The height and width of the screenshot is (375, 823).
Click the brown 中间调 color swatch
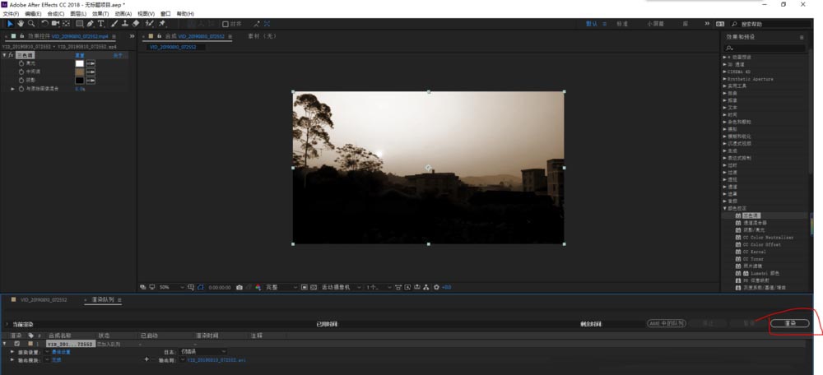80,72
